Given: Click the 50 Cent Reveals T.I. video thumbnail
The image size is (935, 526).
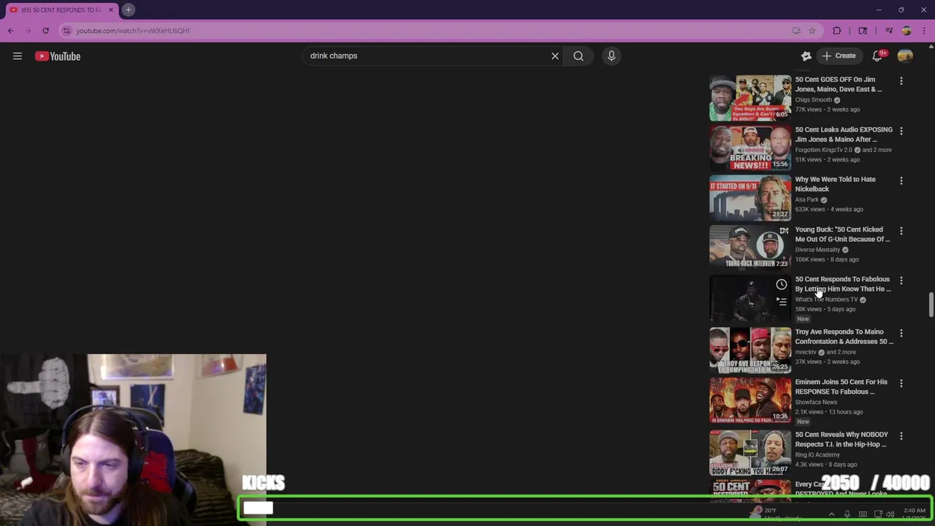Looking at the screenshot, I should click(750, 452).
